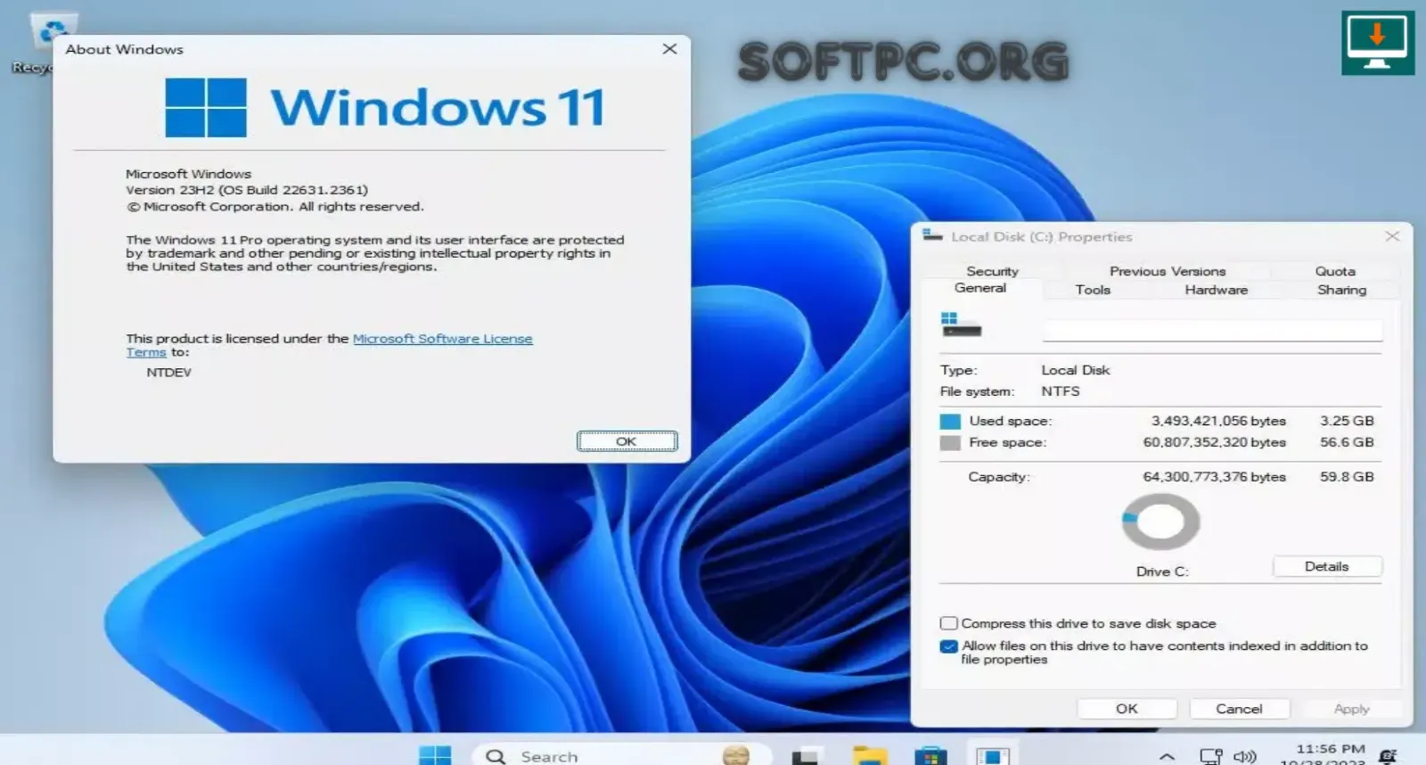Open Task View from the taskbar
Image resolution: width=1426 pixels, height=765 pixels.
click(805, 756)
